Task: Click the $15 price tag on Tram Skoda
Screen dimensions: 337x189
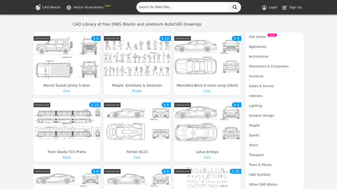Action: tap(95, 105)
